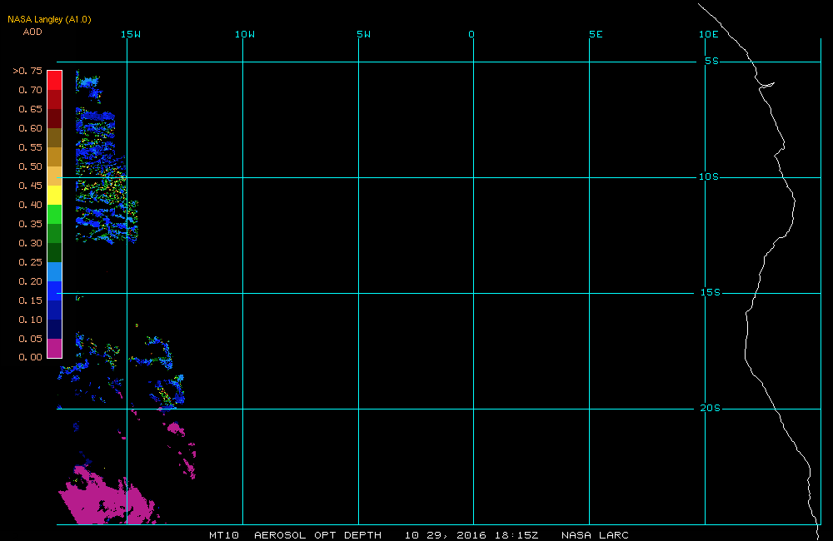
Task: Click the 'MT10' caption text
Action: [224, 535]
